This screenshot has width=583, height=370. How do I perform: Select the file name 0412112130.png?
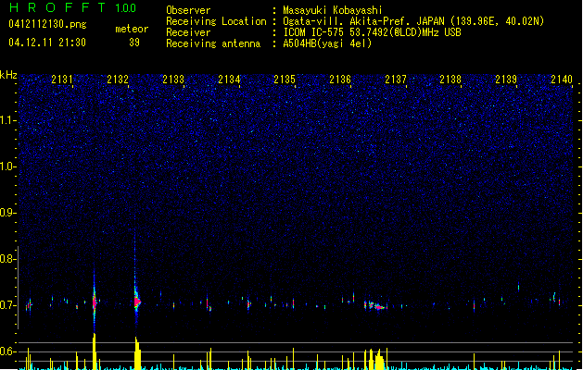47,24
